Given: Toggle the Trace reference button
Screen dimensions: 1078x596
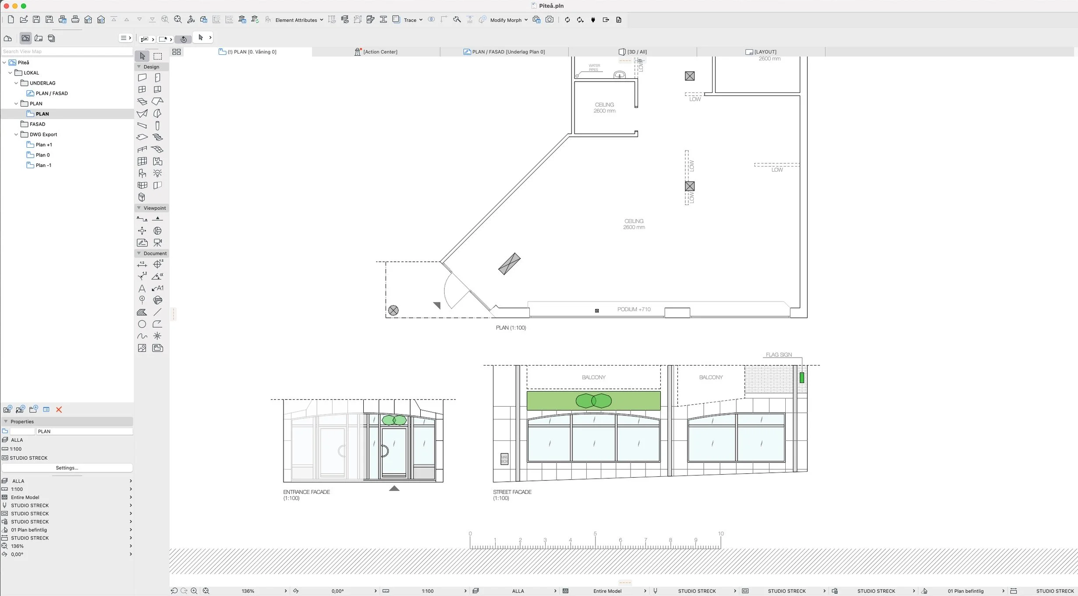Looking at the screenshot, I should pos(396,20).
